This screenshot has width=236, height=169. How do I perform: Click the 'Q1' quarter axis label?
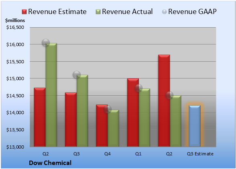click(x=138, y=154)
